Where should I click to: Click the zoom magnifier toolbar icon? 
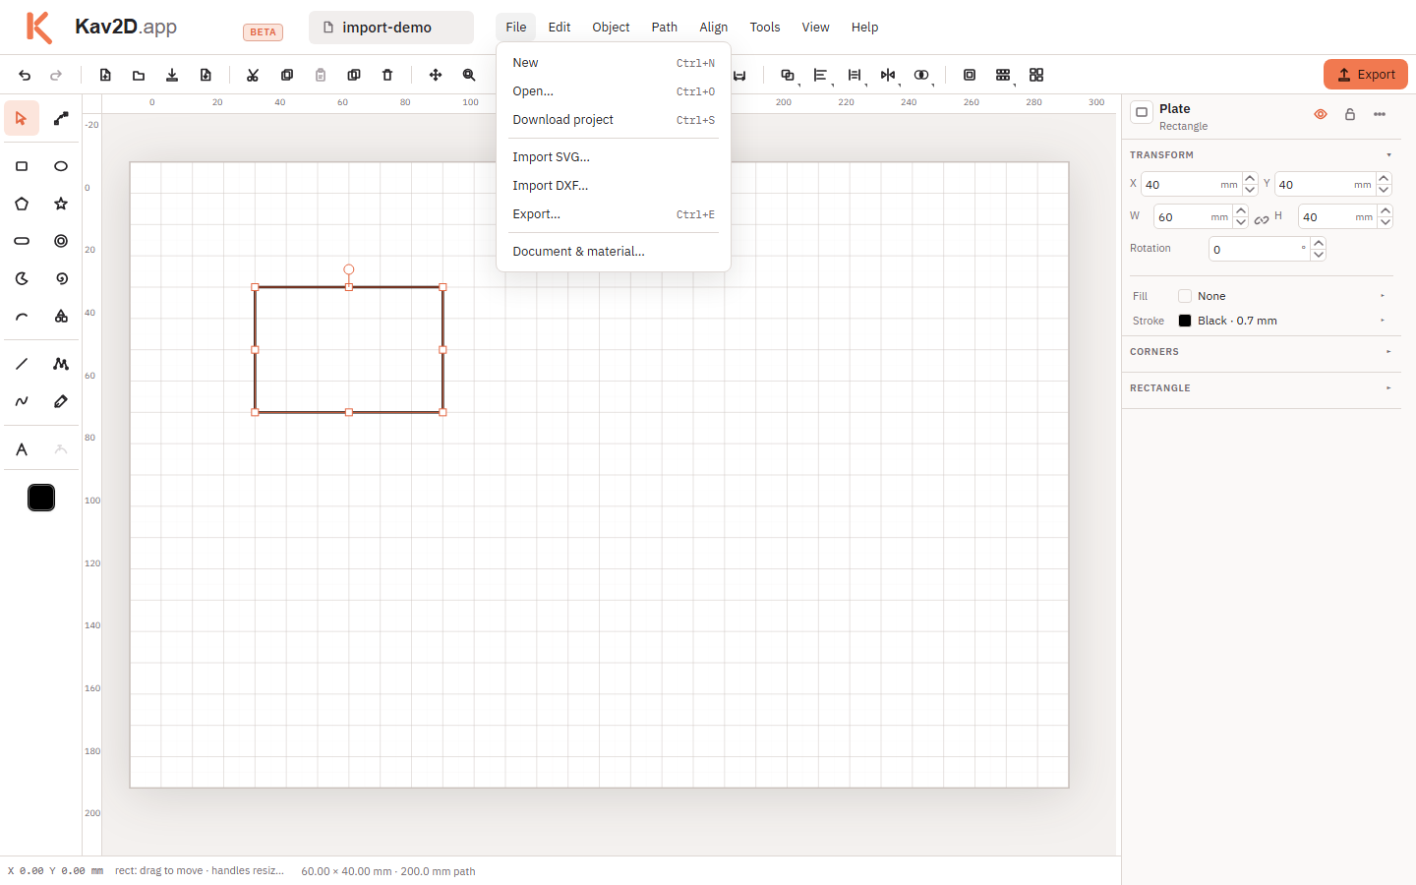(469, 75)
